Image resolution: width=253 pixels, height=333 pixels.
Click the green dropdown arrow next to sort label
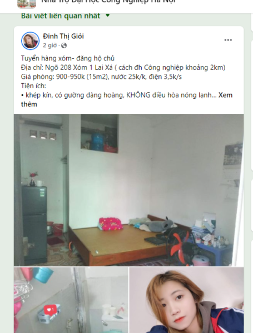(108, 16)
